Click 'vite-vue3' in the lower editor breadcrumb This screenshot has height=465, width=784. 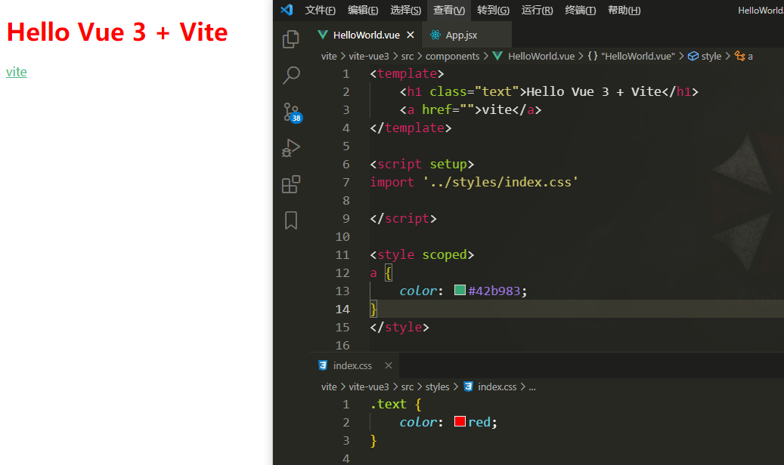[x=369, y=386]
